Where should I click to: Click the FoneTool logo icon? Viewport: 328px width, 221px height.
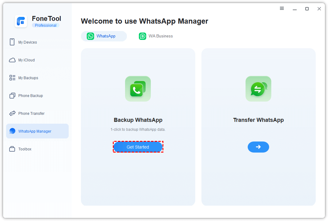tap(21, 21)
